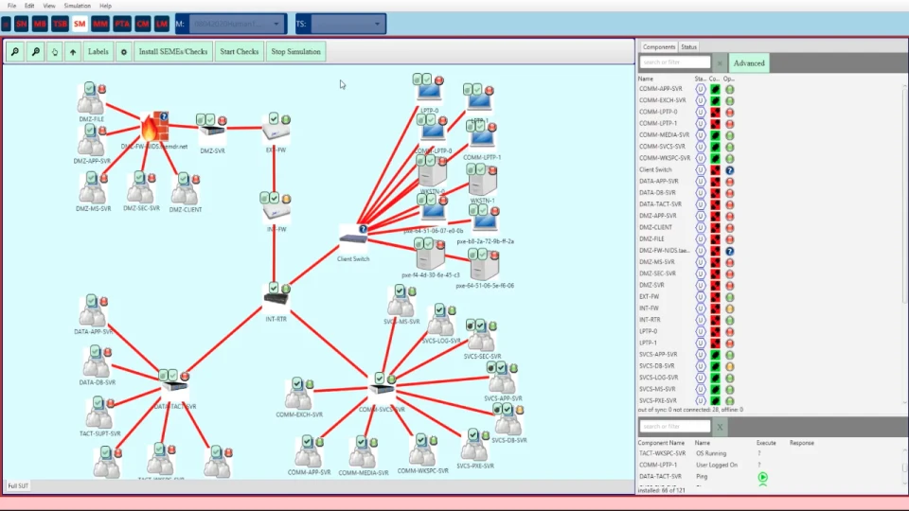Select the SVCS-MS-SVR node on map
This screenshot has width=909, height=511.
tap(401, 301)
